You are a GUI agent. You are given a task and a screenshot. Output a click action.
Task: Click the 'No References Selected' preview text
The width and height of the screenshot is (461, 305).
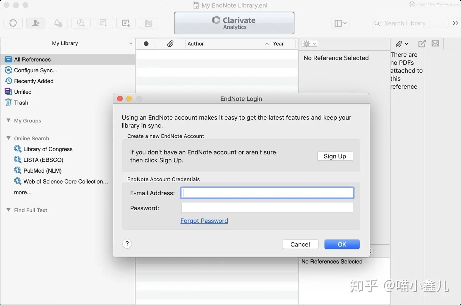pyautogui.click(x=332, y=262)
